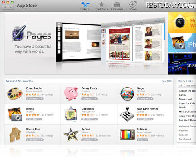
Task: Buy iPhoto with its price button
Action: click(x=32, y=119)
